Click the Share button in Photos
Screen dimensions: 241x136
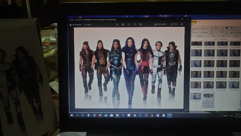tap(174, 24)
